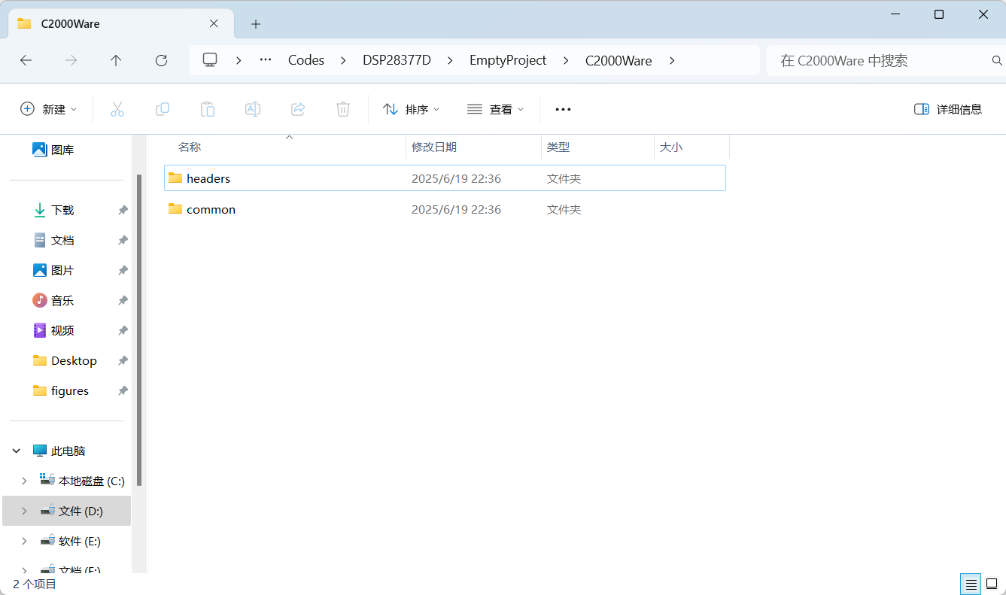Click the Share icon in the toolbar
The image size is (1006, 595).
point(298,108)
